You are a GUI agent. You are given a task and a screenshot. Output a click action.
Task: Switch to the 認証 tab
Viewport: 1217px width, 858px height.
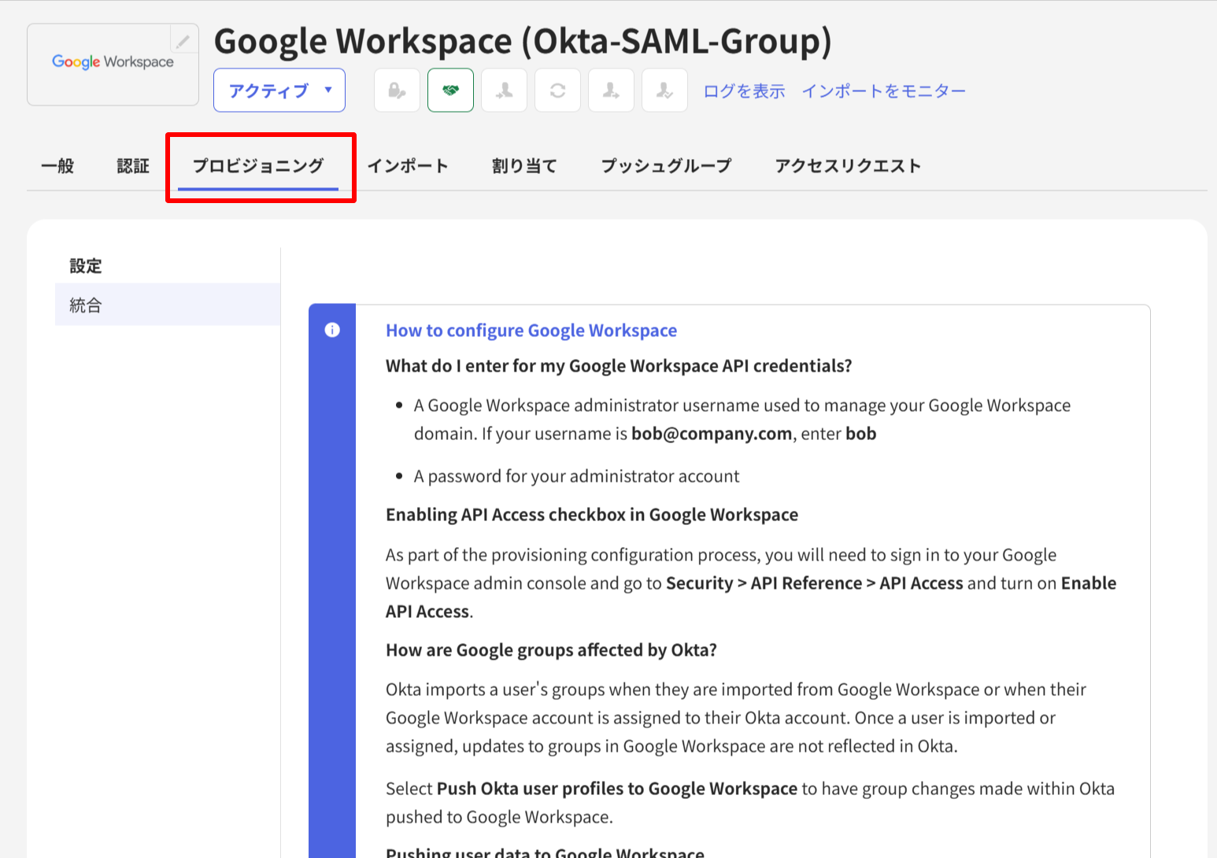(131, 165)
